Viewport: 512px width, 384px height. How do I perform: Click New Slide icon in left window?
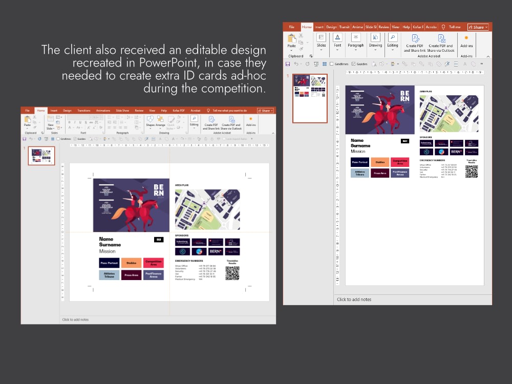tap(51, 119)
